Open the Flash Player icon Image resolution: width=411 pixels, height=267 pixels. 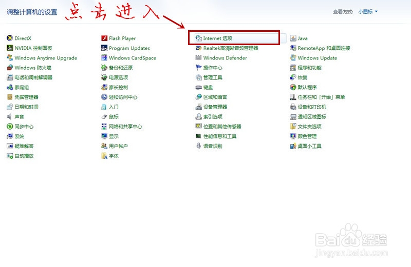(104, 38)
